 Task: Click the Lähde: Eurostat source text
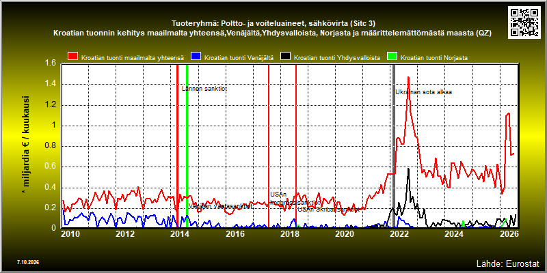[x=507, y=263]
